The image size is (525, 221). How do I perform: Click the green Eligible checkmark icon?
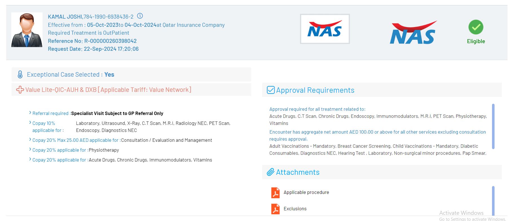[476, 27]
